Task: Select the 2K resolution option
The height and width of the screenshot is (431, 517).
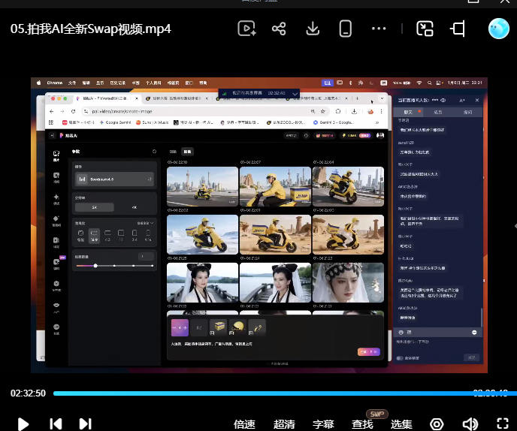Action: coord(95,207)
